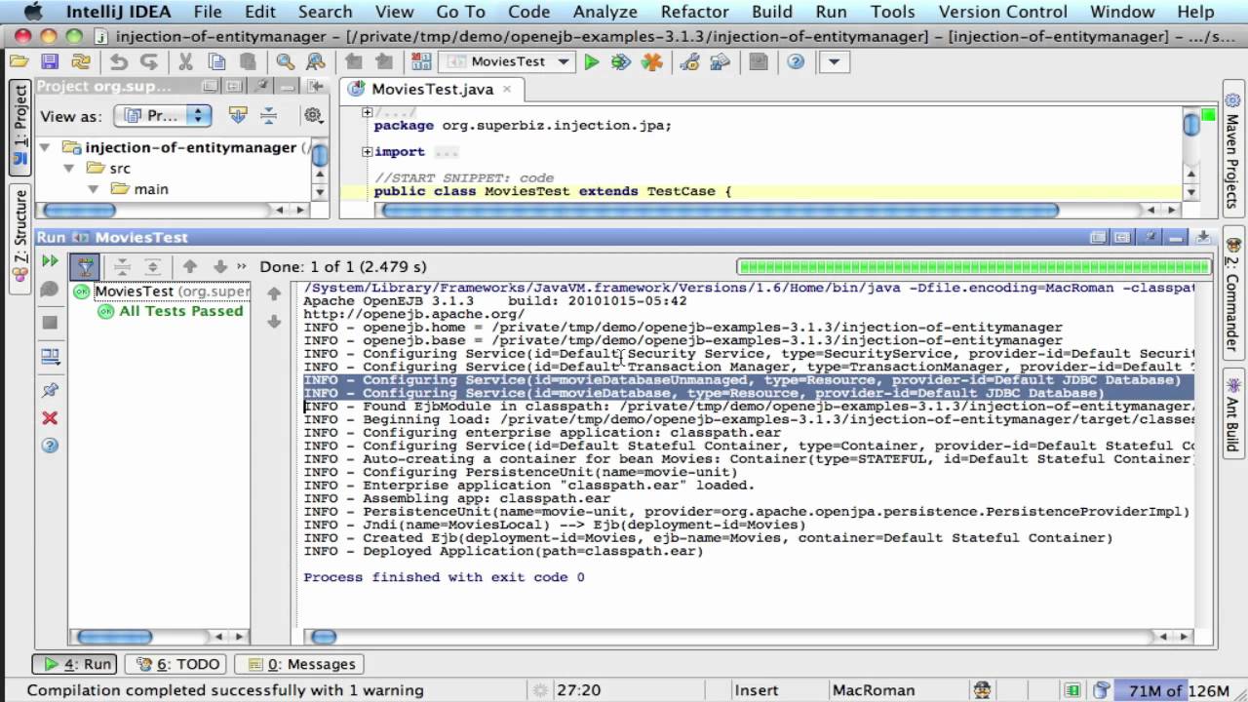Save all using the floppy disk icon
Screen dimensions: 1248x702
50,61
